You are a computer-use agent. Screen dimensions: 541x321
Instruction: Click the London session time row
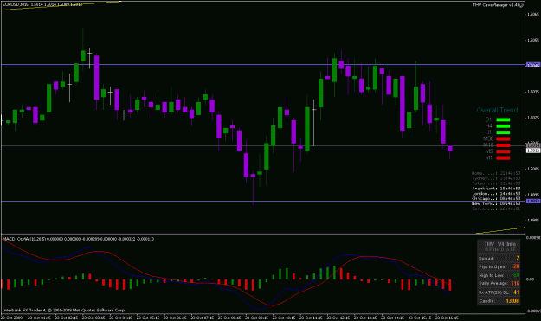pyautogui.click(x=496, y=194)
